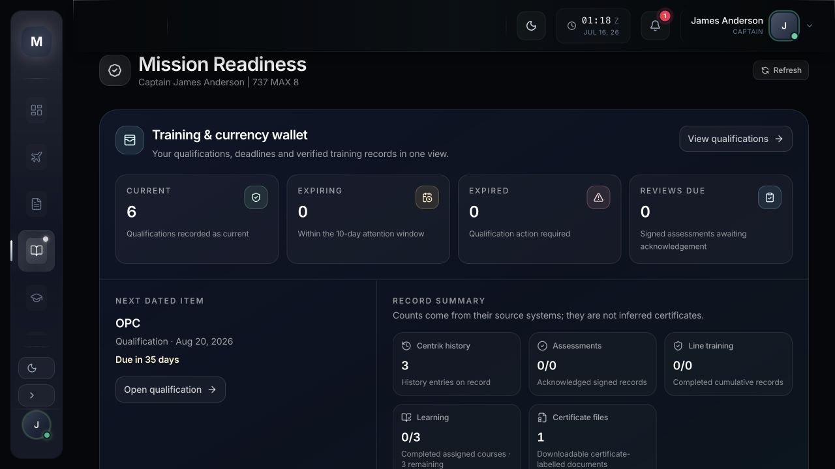Click the Centrik history clock icon
Viewport: 835px width, 469px height.
click(x=406, y=346)
